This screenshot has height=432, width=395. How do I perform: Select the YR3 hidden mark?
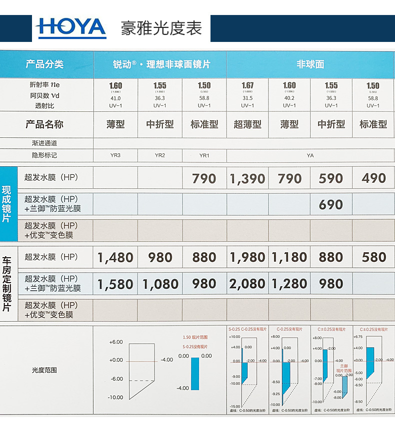click(115, 155)
